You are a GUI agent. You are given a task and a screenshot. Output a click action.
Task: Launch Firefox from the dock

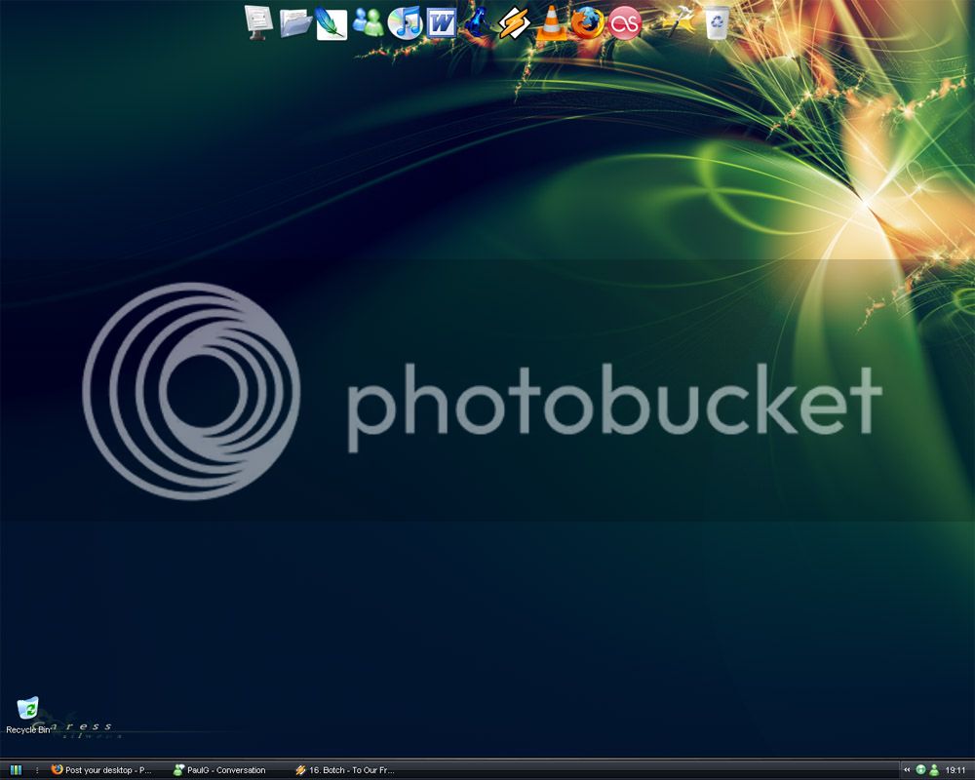(x=587, y=23)
